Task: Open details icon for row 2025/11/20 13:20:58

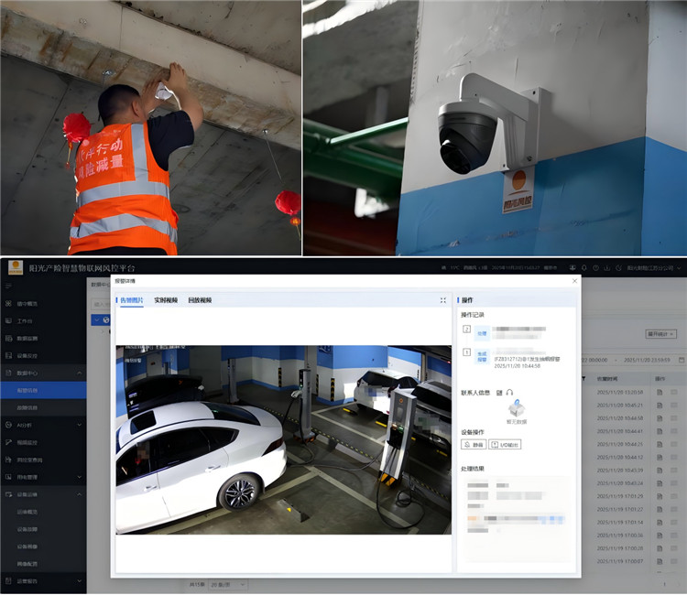Action: (x=660, y=393)
